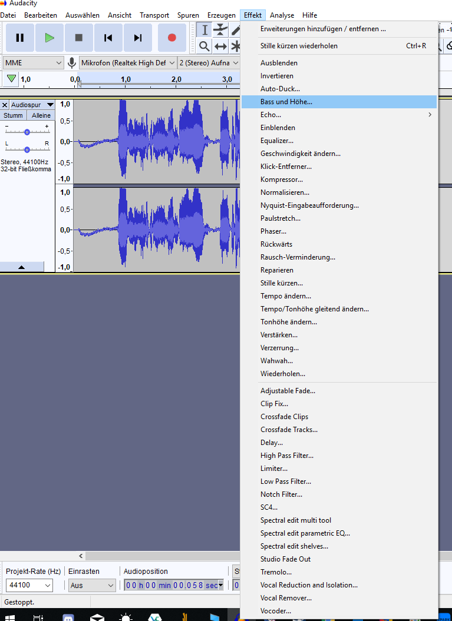Apply the Invertieren effect

[339, 76]
